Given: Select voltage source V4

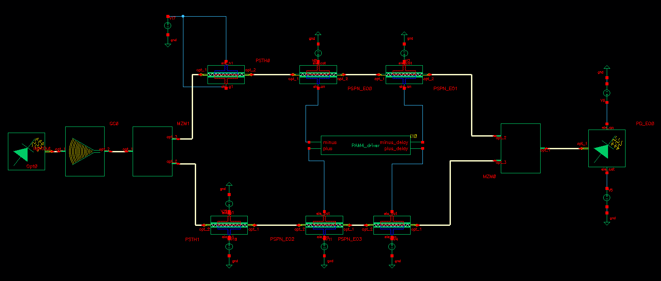Looking at the screenshot, I should (x=392, y=246).
